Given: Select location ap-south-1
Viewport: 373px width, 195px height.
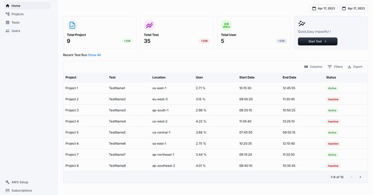Looking at the screenshot, I should coord(160,110).
